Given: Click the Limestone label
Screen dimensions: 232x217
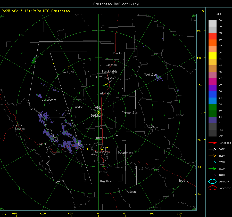Looking at the screenshot, I should tap(49, 100).
